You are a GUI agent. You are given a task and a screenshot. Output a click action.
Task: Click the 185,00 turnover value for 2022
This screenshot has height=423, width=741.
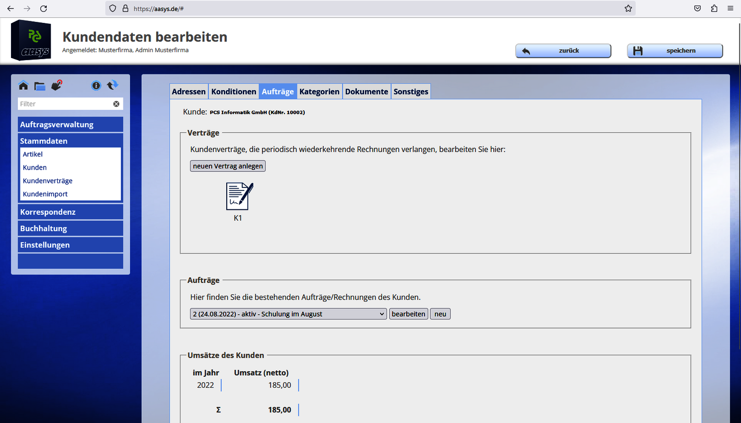pyautogui.click(x=279, y=385)
